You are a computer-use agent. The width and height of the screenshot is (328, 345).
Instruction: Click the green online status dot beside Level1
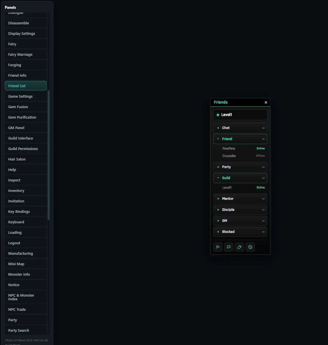click(218, 115)
